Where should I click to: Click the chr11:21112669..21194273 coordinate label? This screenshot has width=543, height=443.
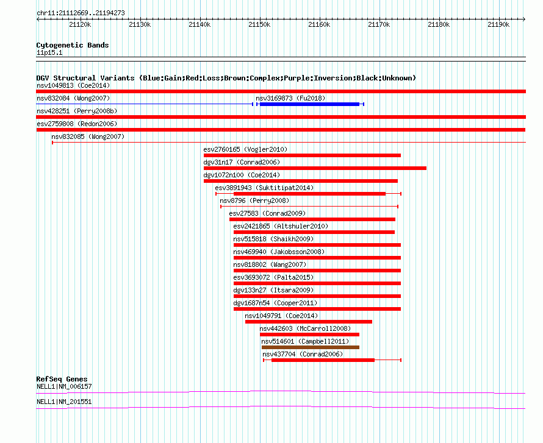tap(81, 13)
